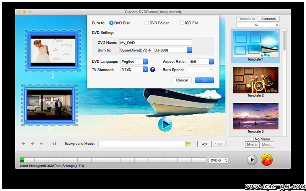This screenshot has width=306, height=191.
Task: Switch to the Elements tab
Action: 269,19
